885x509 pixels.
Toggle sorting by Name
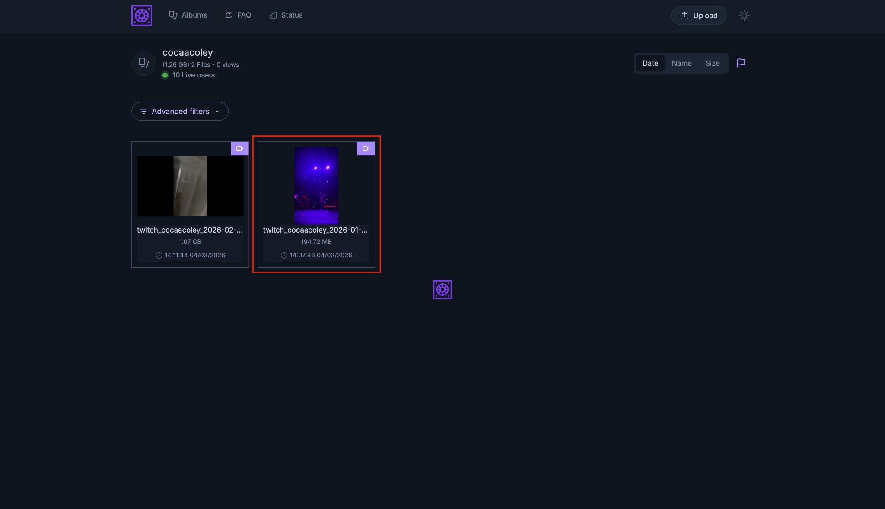point(681,63)
